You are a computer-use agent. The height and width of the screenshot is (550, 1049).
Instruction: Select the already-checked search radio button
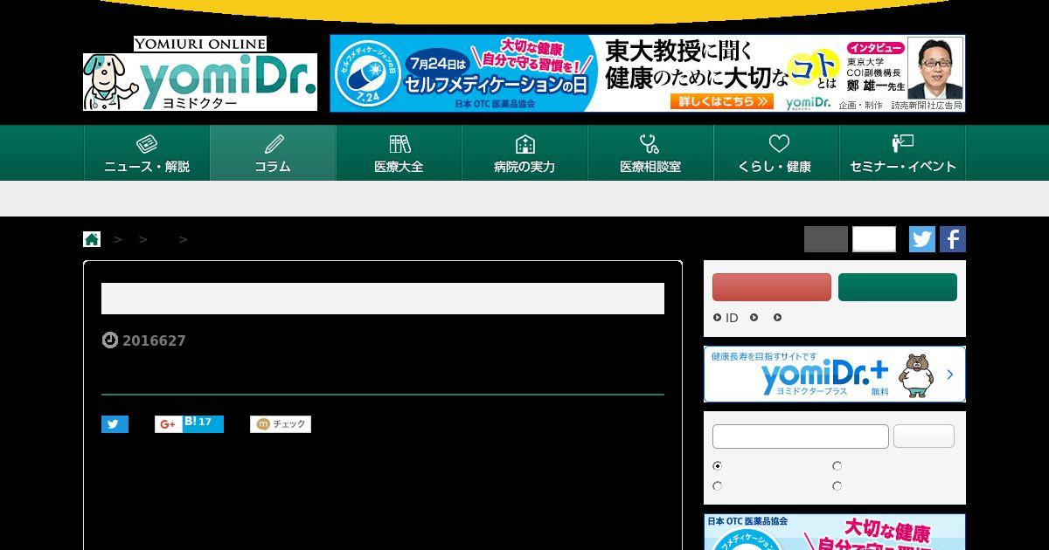point(718,466)
